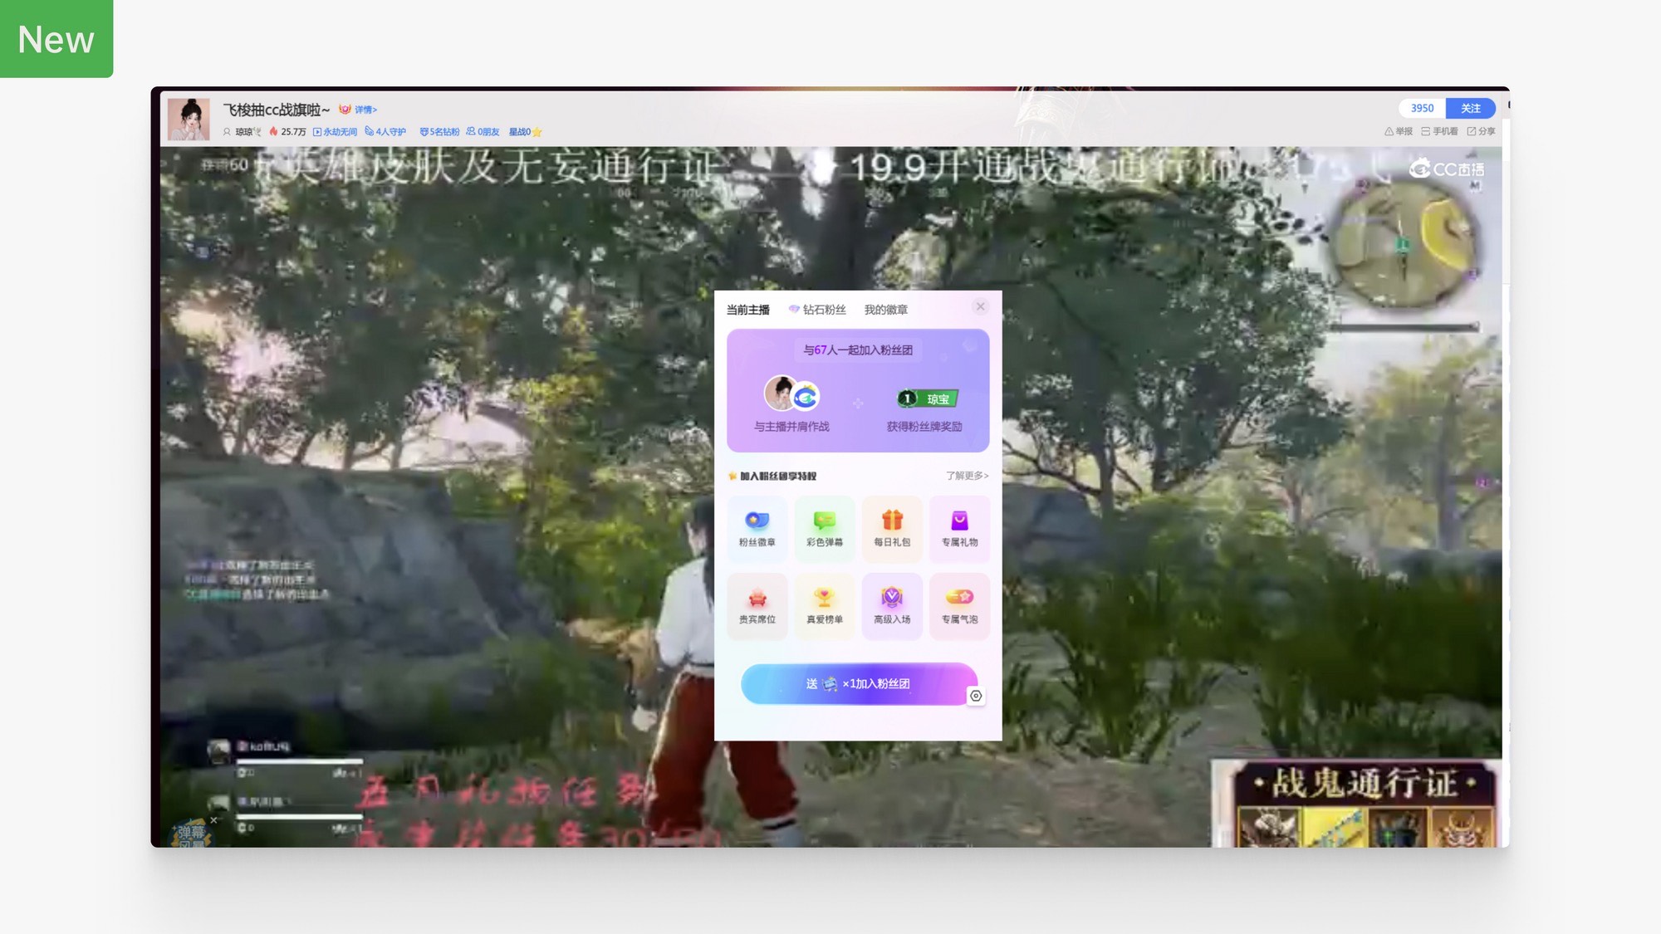This screenshot has height=934, width=1661.
Task: Click the 加入粉丝团享特权 heading
Action: [778, 476]
